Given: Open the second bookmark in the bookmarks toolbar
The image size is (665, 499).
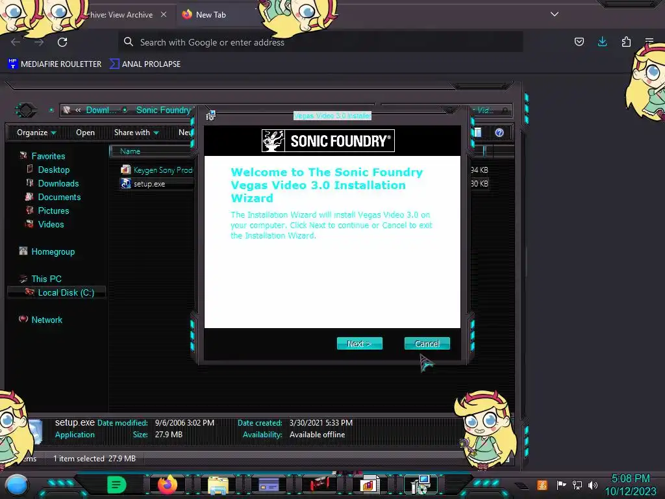Looking at the screenshot, I should pyautogui.click(x=145, y=64).
